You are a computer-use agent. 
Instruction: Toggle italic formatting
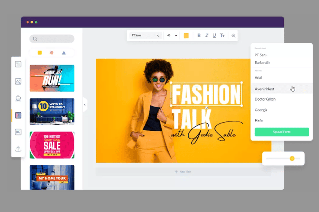pos(207,36)
